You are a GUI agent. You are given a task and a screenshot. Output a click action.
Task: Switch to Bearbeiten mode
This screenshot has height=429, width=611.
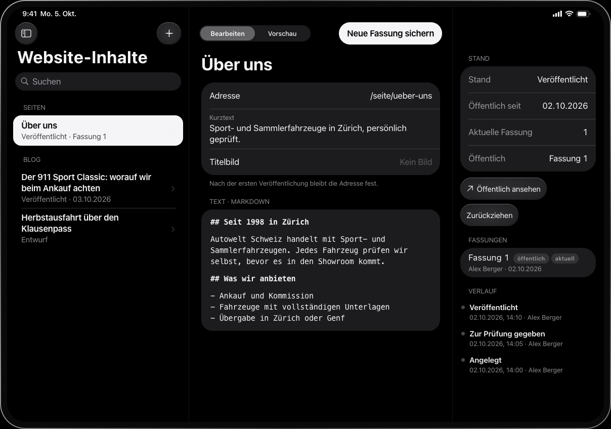(228, 33)
